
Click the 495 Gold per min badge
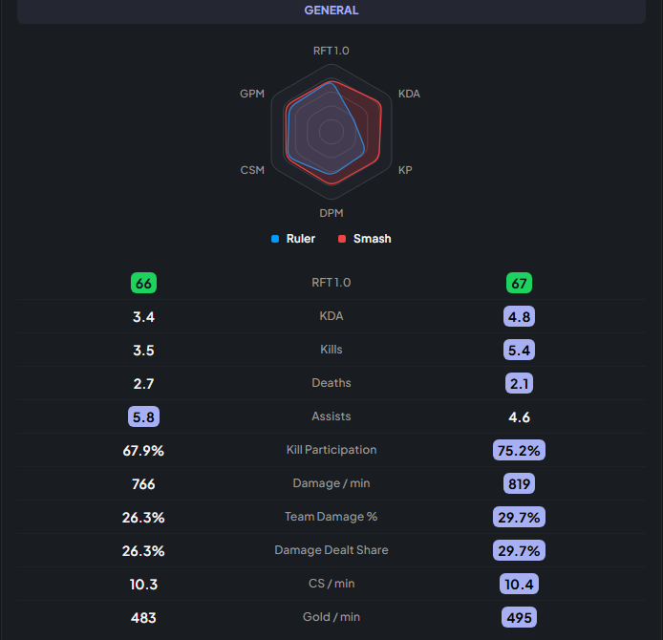(x=520, y=617)
